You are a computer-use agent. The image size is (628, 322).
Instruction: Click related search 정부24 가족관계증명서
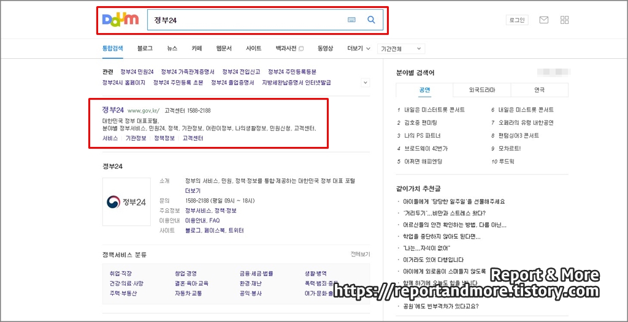[188, 72]
